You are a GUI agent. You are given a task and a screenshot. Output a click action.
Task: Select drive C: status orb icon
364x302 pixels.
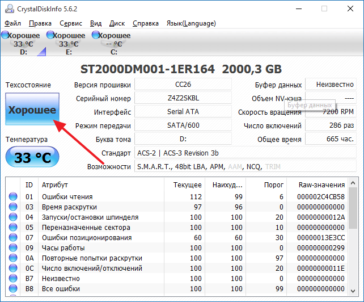click(95, 35)
